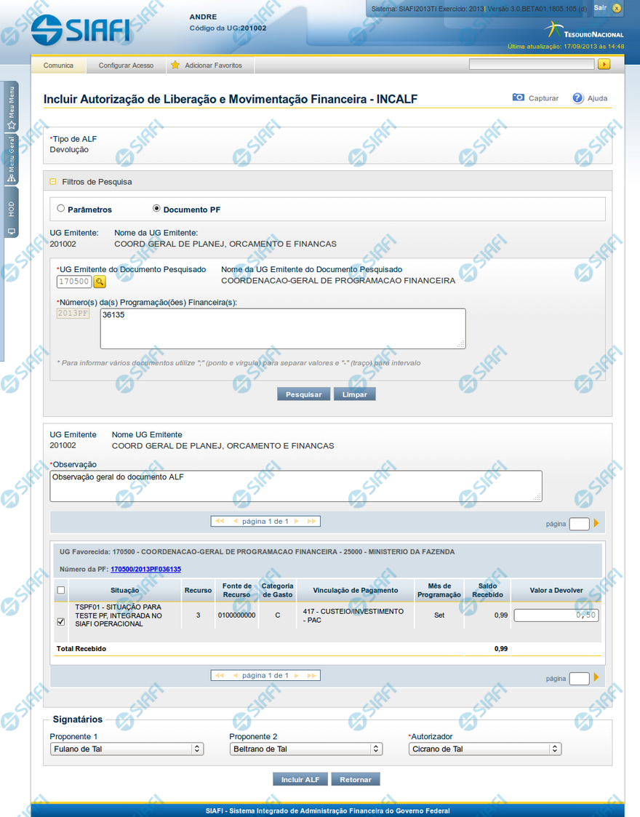This screenshot has height=817, width=640.
Task: Select the Documento PF radio button
Action: click(x=156, y=209)
